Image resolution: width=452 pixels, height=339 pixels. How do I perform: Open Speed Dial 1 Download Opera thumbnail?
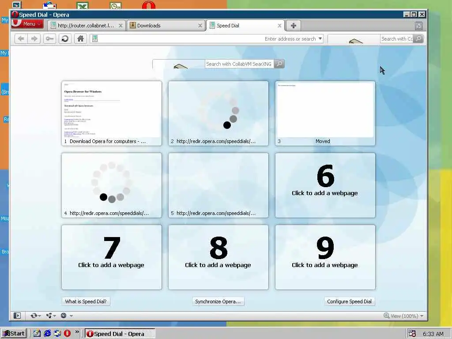[x=112, y=113]
